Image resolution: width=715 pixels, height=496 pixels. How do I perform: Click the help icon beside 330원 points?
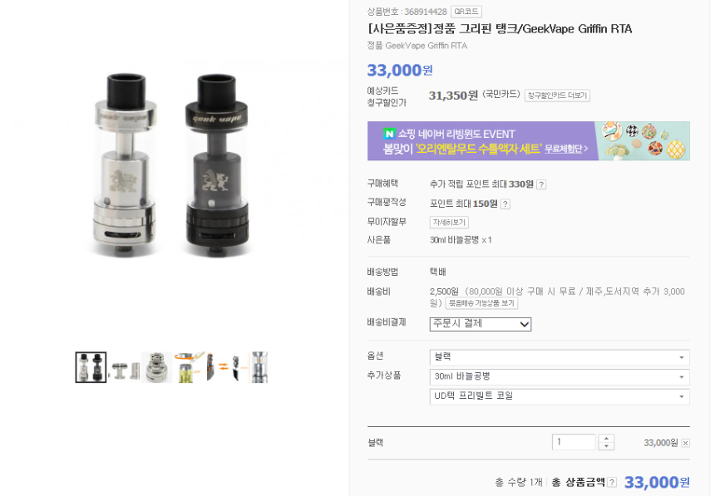(x=541, y=184)
